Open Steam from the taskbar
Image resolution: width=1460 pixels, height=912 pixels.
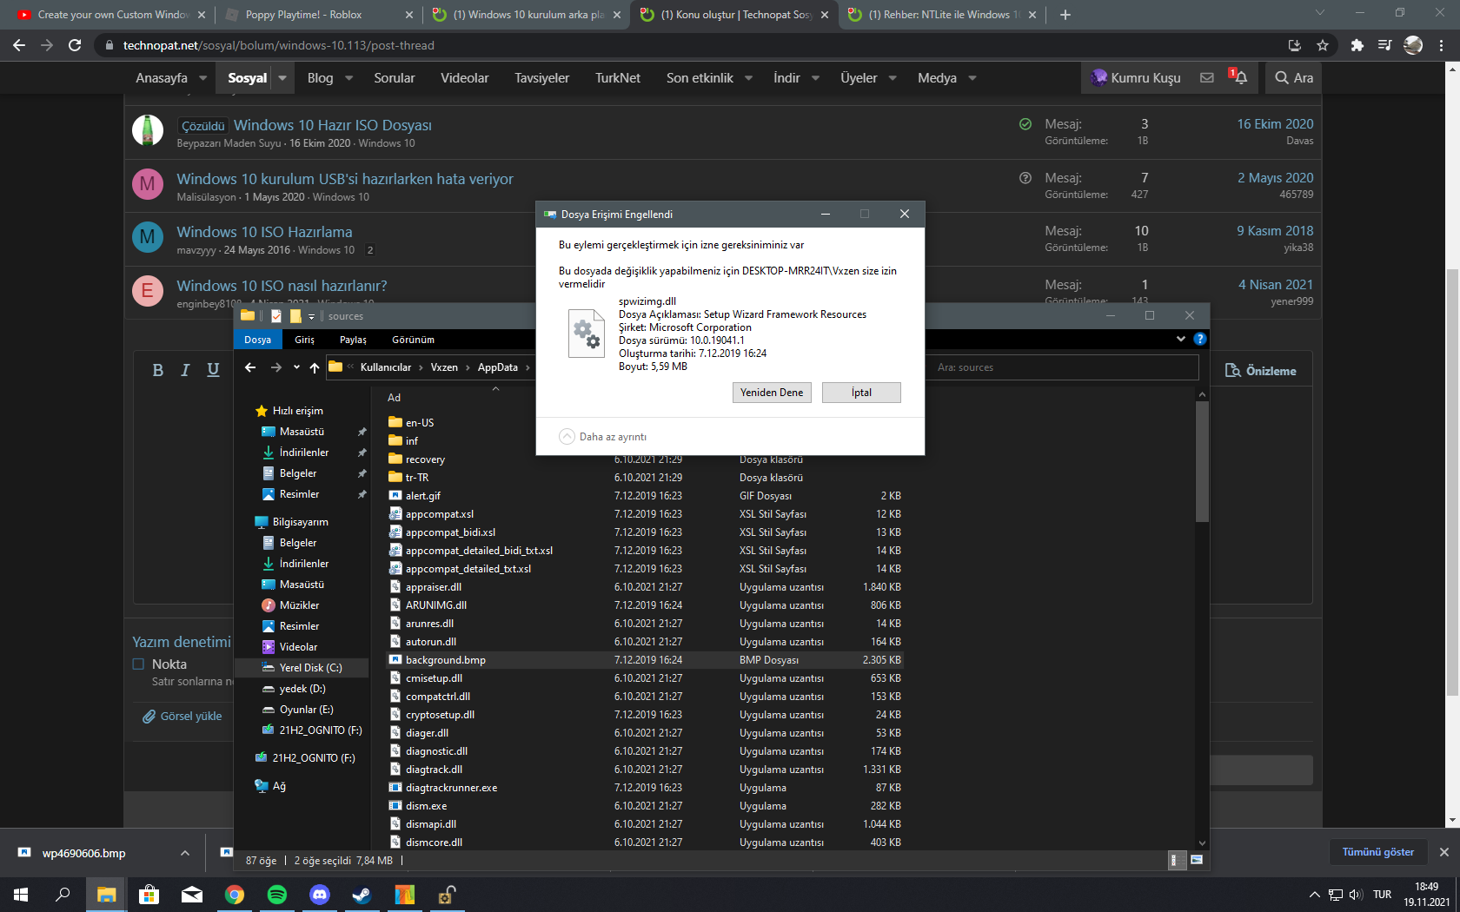coord(362,895)
